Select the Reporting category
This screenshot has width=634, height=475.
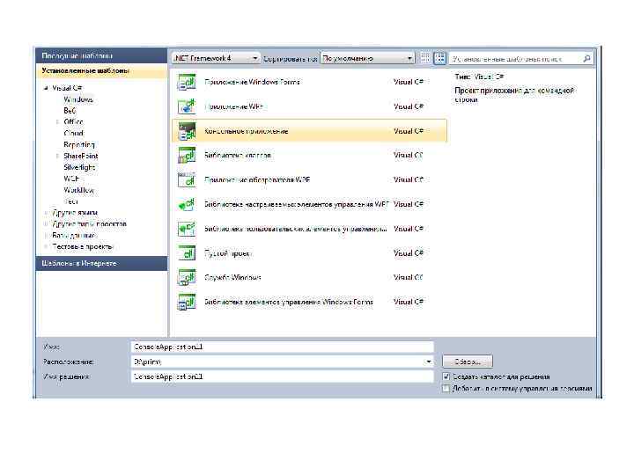tap(79, 144)
